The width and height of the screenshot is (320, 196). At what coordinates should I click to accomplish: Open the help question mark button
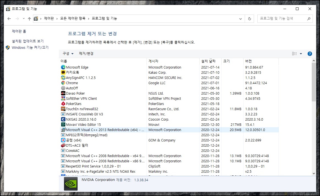pyautogui.click(x=310, y=54)
